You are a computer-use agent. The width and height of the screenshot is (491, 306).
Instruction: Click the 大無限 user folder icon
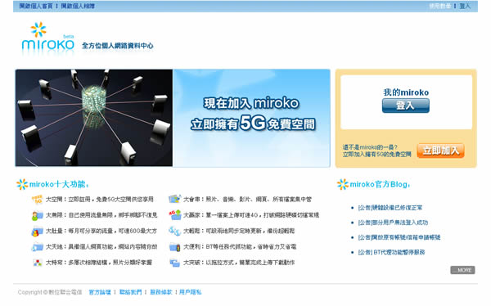pyautogui.click(x=38, y=215)
